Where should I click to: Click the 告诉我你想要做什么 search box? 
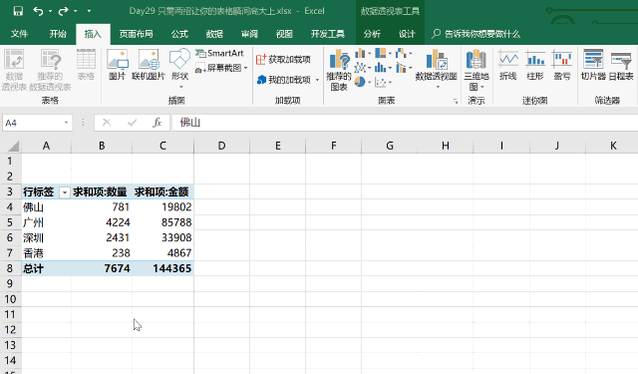[477, 34]
